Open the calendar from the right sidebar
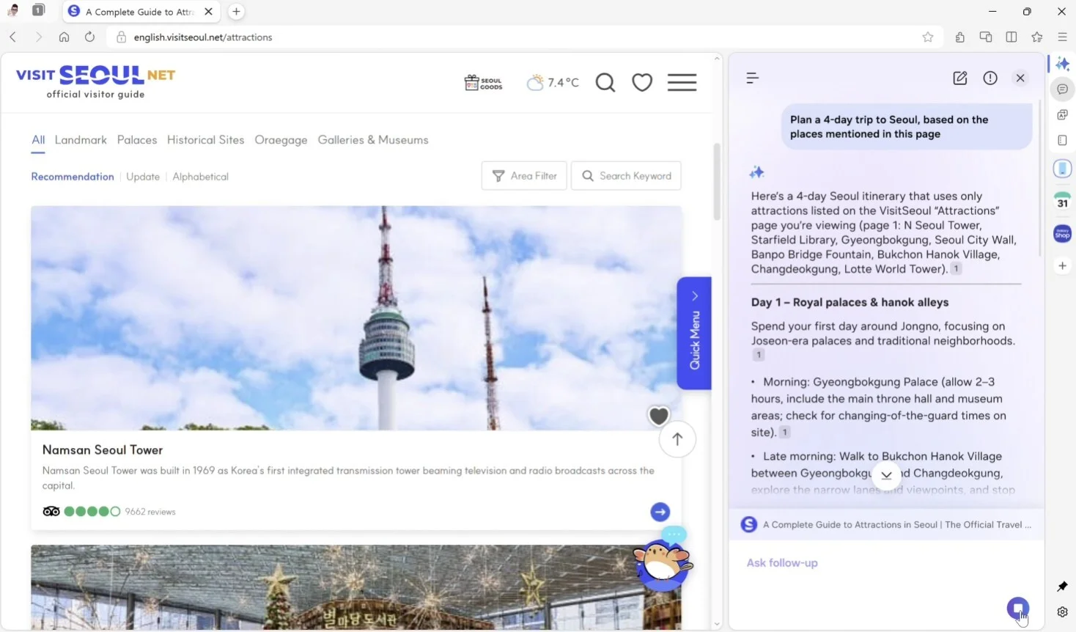This screenshot has height=632, width=1076. coord(1062,199)
